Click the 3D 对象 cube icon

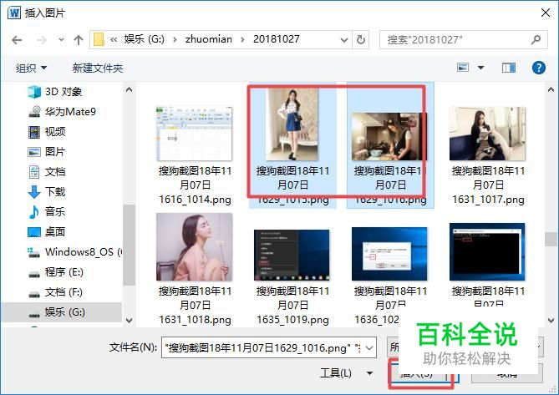(x=34, y=92)
